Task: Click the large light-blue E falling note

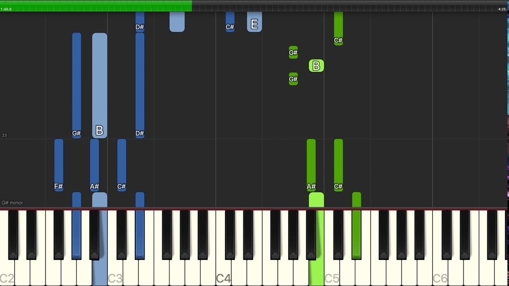Action: tap(254, 22)
